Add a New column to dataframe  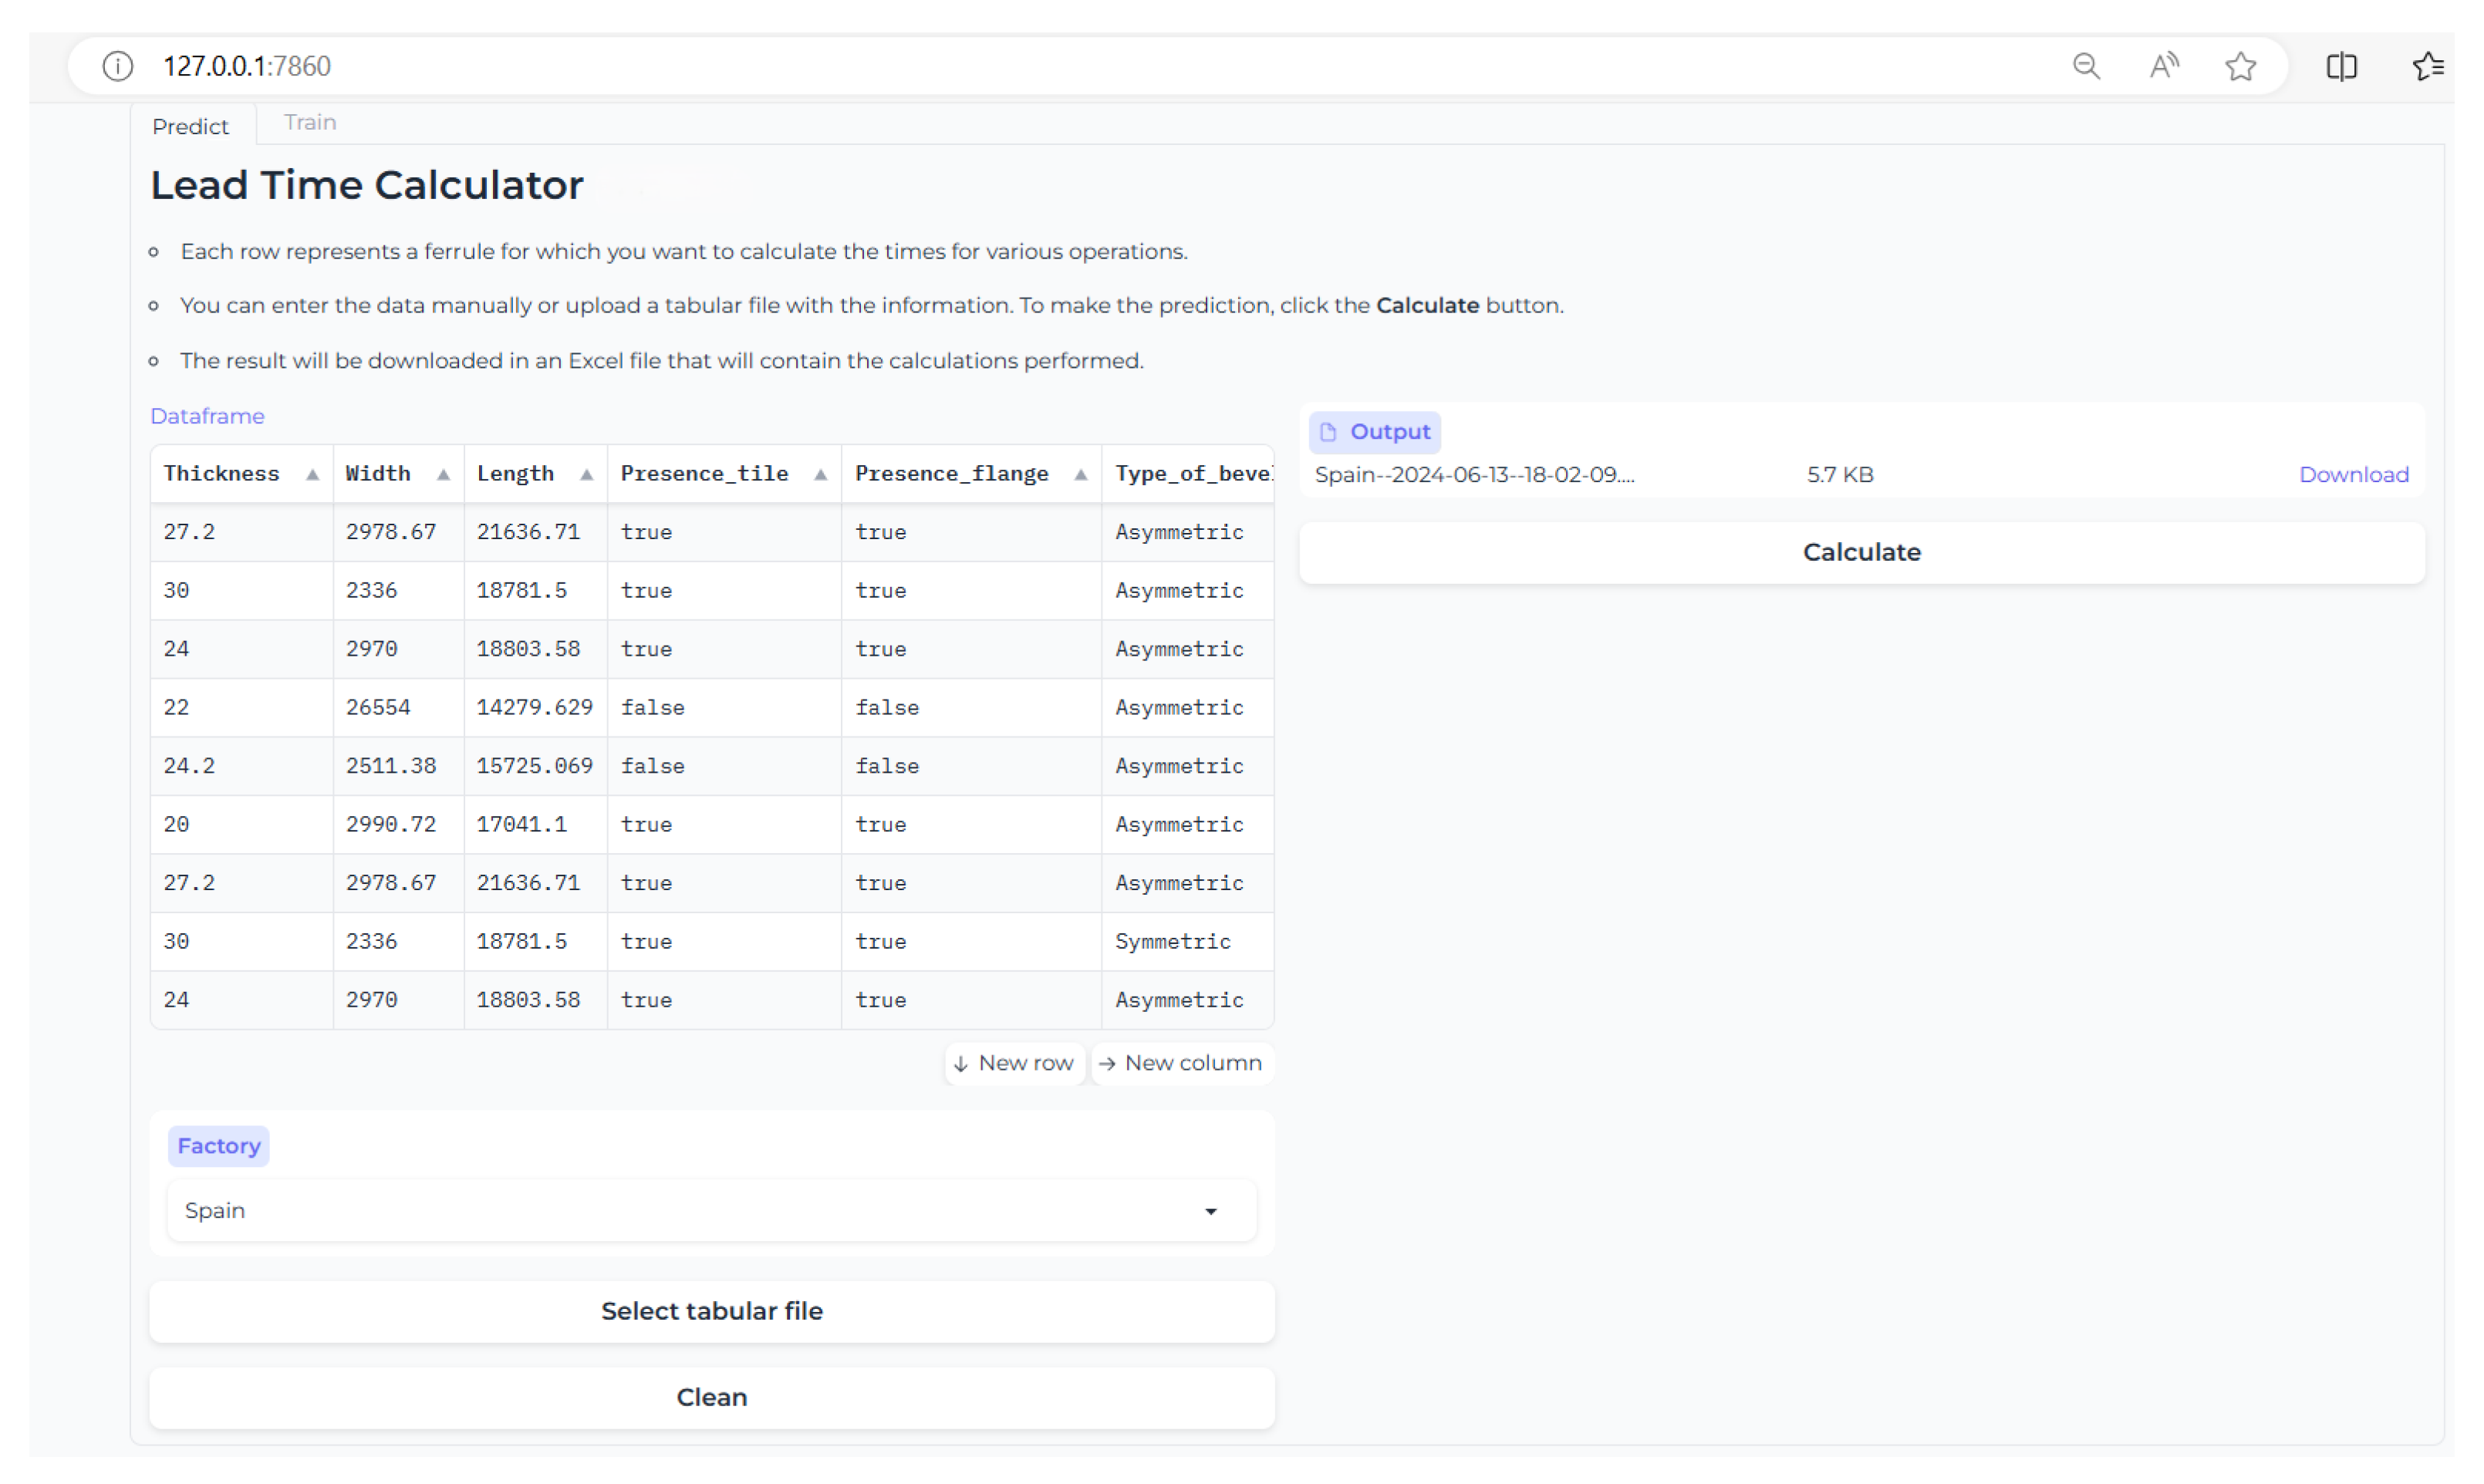(1180, 1063)
